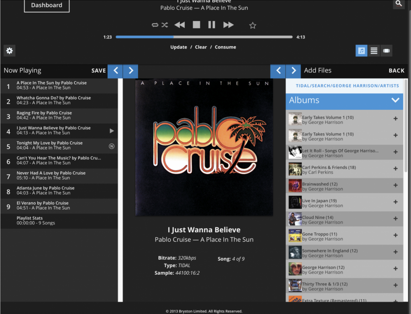Viewport: 411px width, 314px height.
Task: Click play indicator on track 4
Action: click(x=112, y=131)
